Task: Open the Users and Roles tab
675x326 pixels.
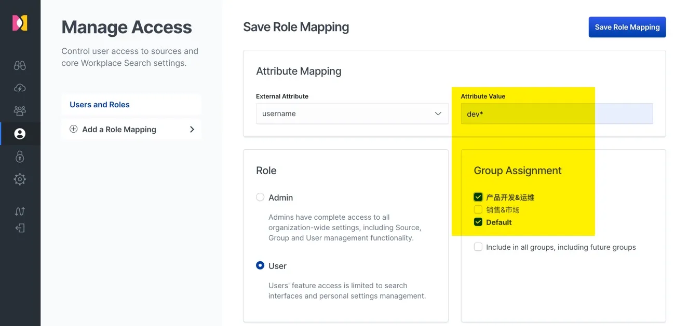Action: pyautogui.click(x=100, y=105)
